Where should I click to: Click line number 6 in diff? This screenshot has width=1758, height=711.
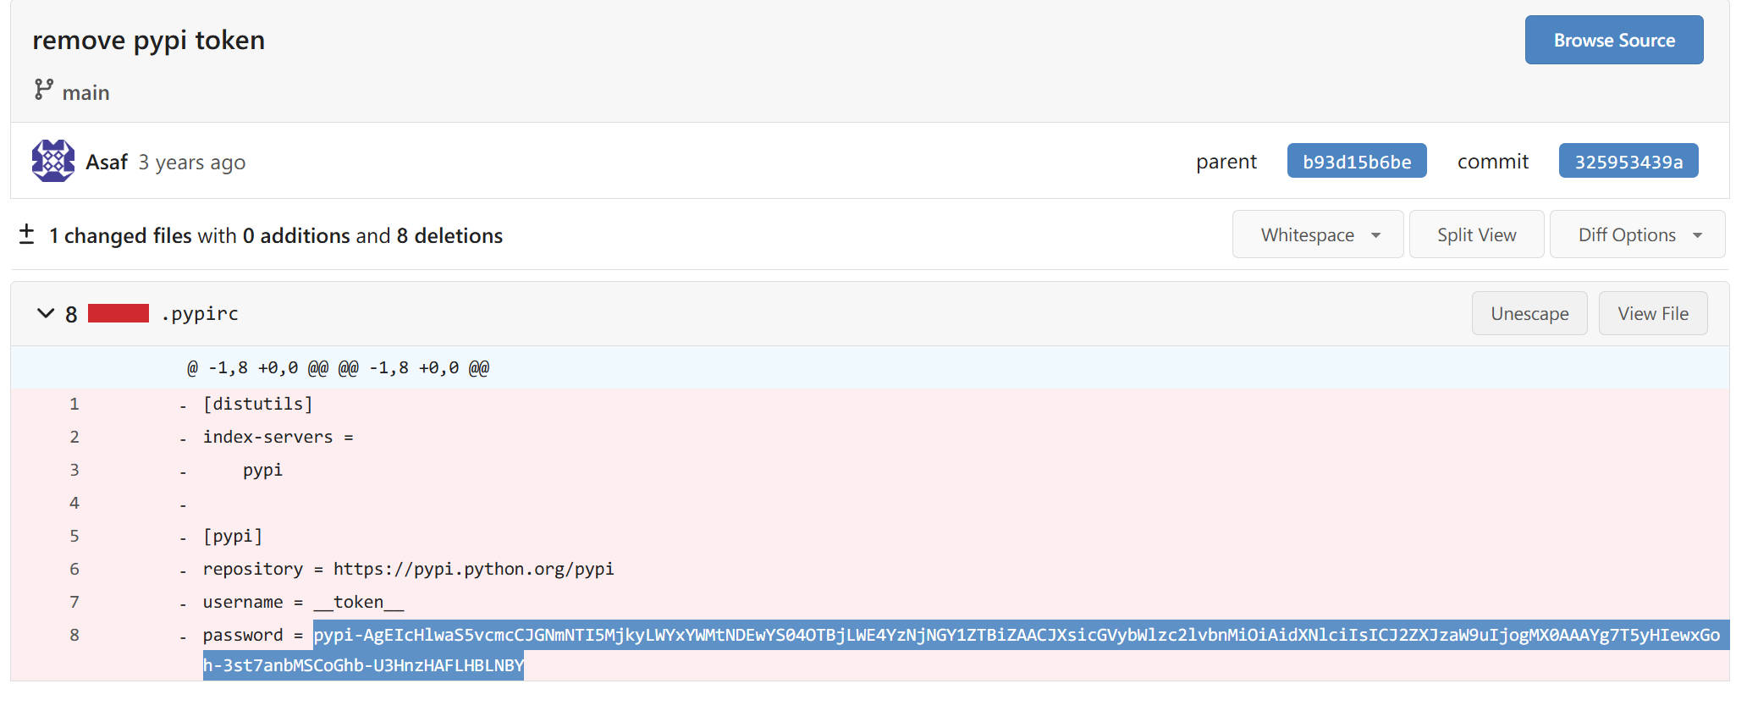74,569
